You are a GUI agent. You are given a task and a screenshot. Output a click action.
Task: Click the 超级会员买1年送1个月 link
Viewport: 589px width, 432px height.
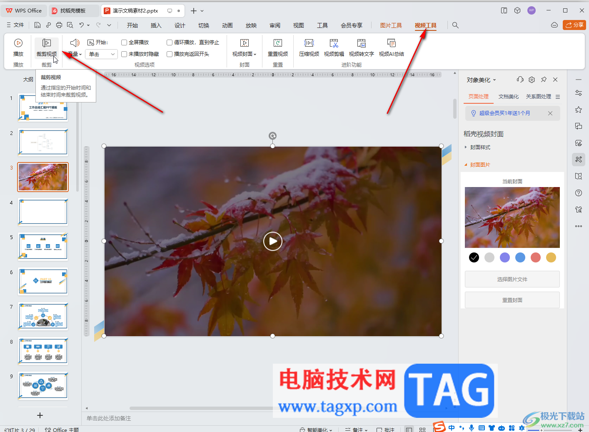504,113
